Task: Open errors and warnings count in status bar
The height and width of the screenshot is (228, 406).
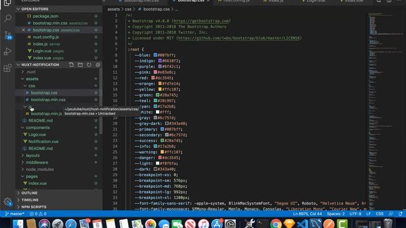Action: pos(38,214)
